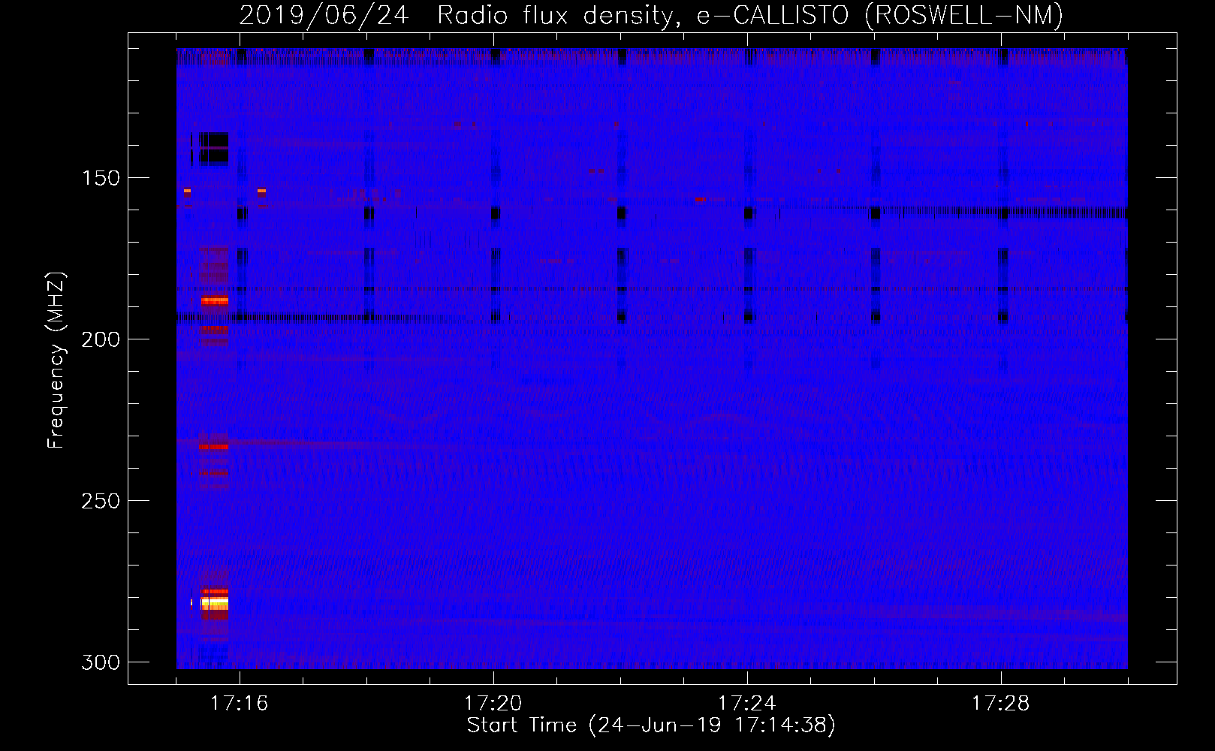The image size is (1215, 751).
Task: Click the Frequency (MHZ) axis title
Action: pyautogui.click(x=56, y=360)
